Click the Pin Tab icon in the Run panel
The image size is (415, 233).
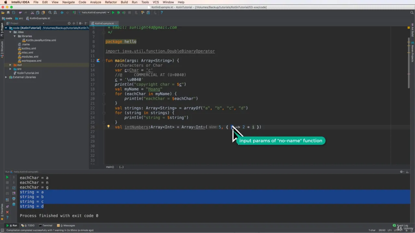point(7,206)
